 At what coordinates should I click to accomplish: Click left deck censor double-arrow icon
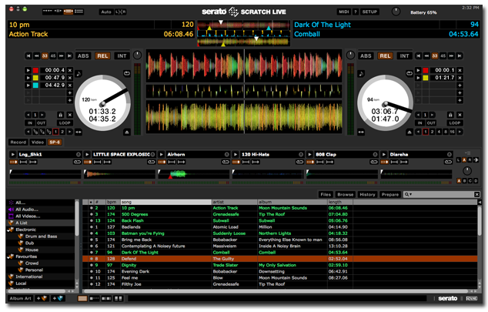[x=79, y=133]
